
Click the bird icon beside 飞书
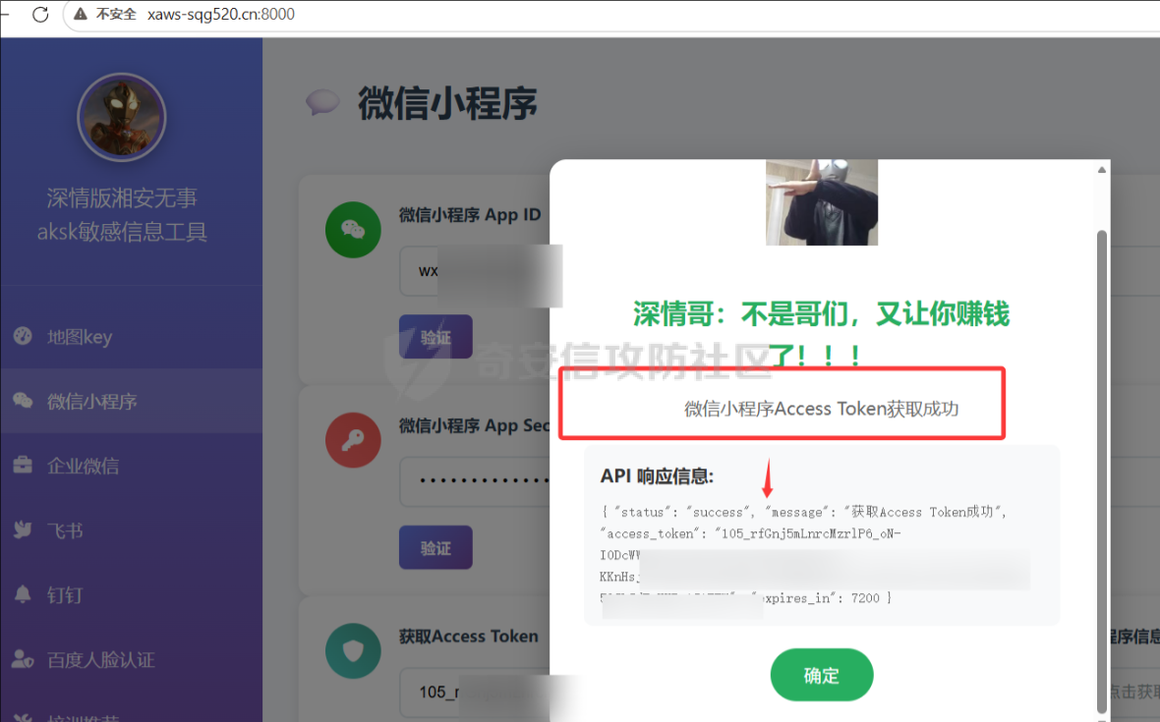click(x=23, y=529)
